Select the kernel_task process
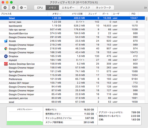This screenshot has height=128, width=148. [73, 22]
